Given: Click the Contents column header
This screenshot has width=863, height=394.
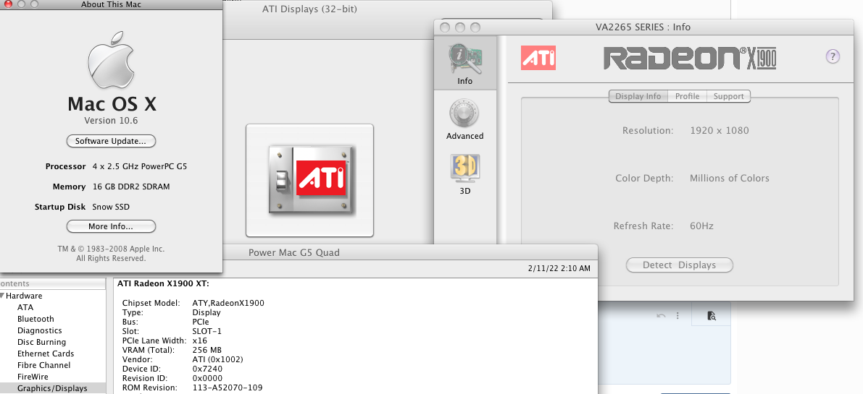Looking at the screenshot, I should pos(52,283).
